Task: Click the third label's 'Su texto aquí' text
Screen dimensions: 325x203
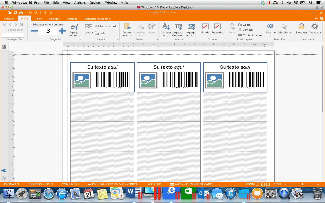Action: coord(235,67)
